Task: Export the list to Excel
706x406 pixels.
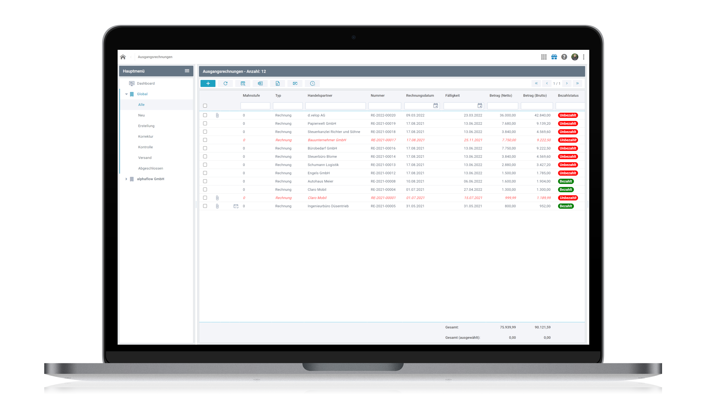Action: coord(260,83)
